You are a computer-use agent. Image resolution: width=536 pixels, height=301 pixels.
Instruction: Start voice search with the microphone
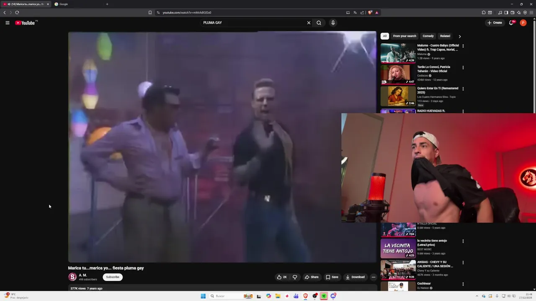click(333, 23)
